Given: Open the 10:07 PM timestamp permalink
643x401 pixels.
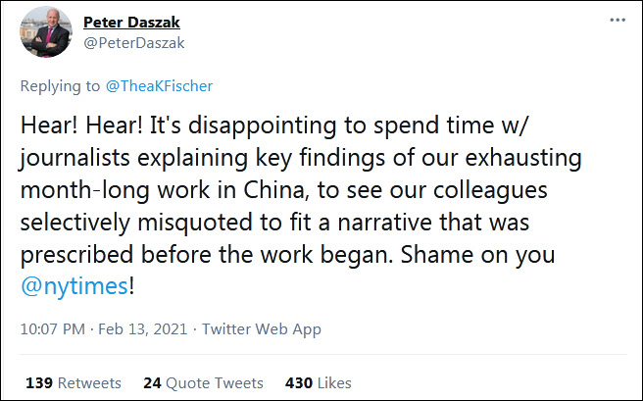Looking at the screenshot, I should point(52,329).
